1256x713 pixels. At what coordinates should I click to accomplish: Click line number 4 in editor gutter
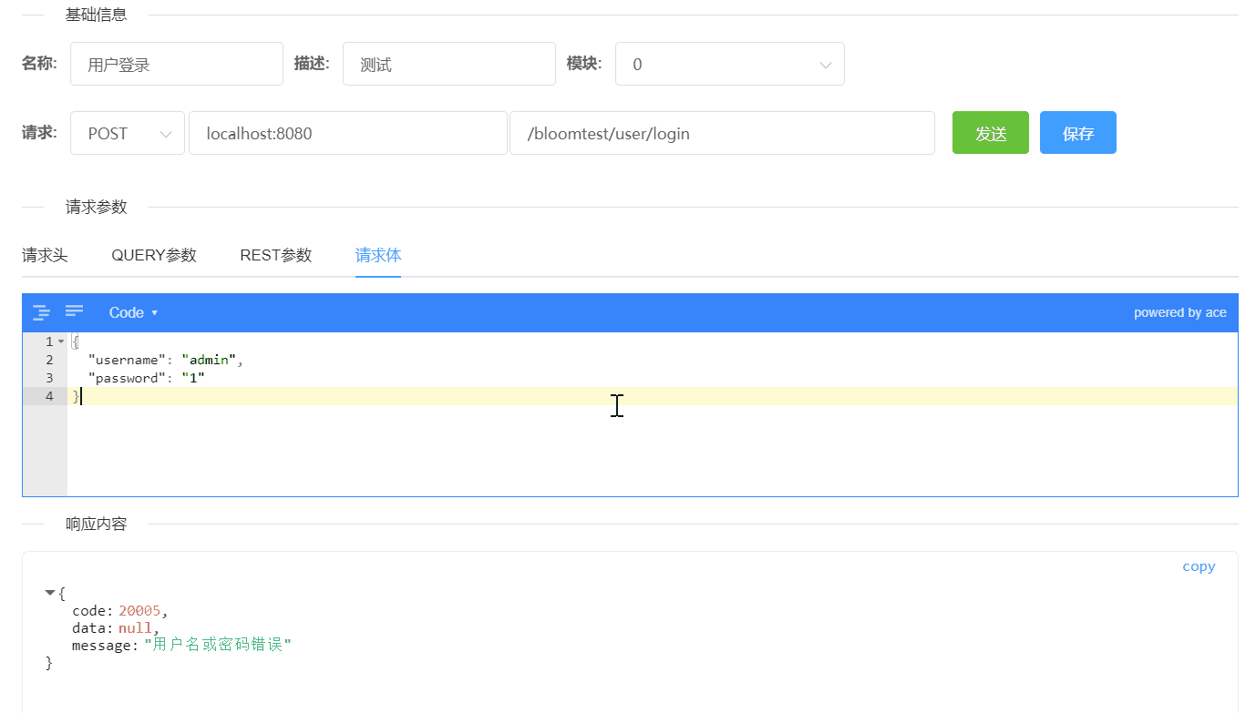pyautogui.click(x=49, y=396)
